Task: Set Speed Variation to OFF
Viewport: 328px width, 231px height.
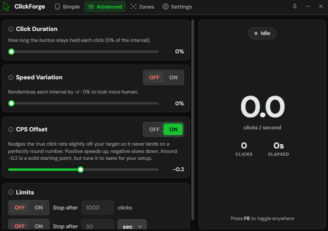Action: [154, 78]
